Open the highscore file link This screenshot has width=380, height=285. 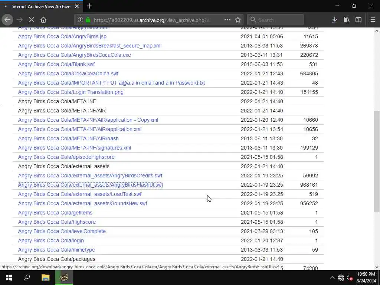[x=57, y=222]
